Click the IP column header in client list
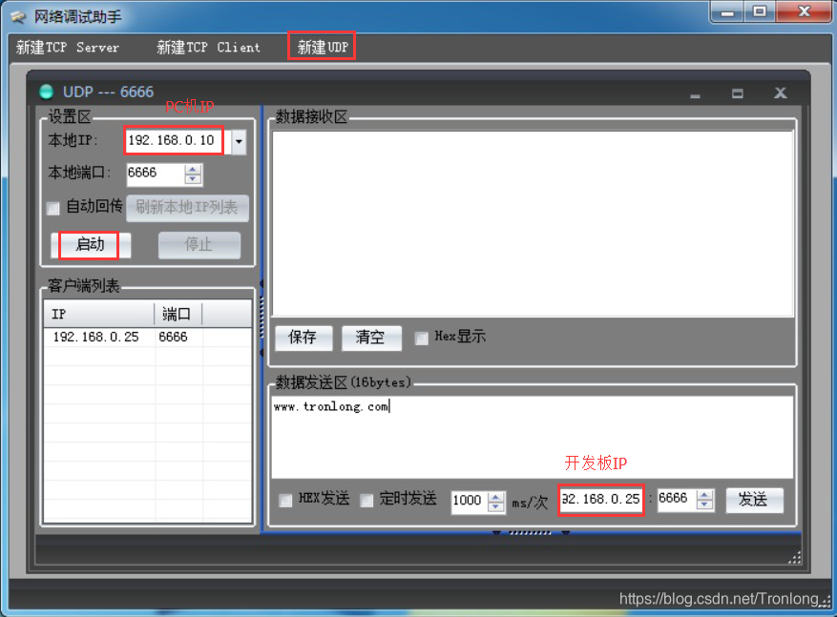The image size is (837, 617). tap(99, 314)
